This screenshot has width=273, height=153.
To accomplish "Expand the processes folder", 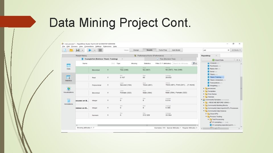I will click(x=204, y=88).
